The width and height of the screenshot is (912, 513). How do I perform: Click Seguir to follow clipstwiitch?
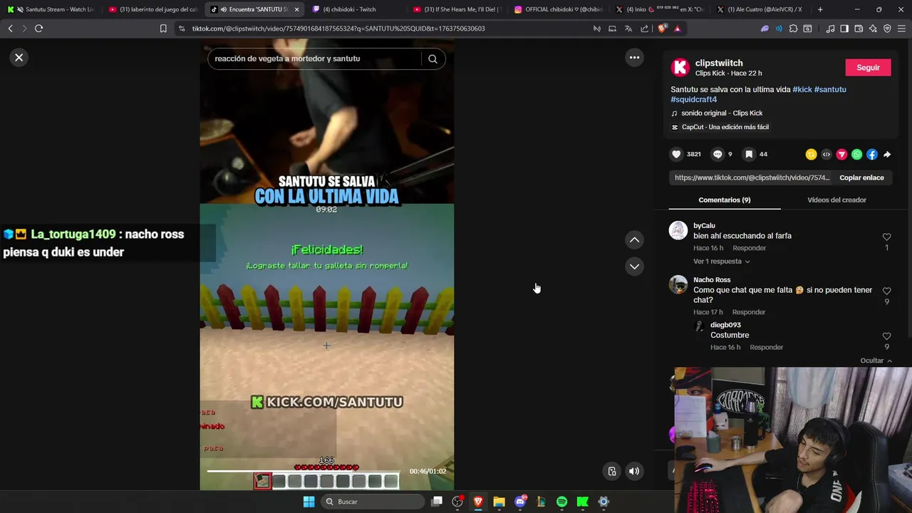point(868,68)
